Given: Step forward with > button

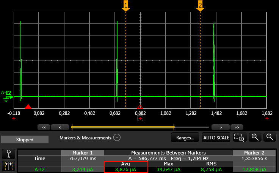Looking at the screenshot, I should point(221,127).
